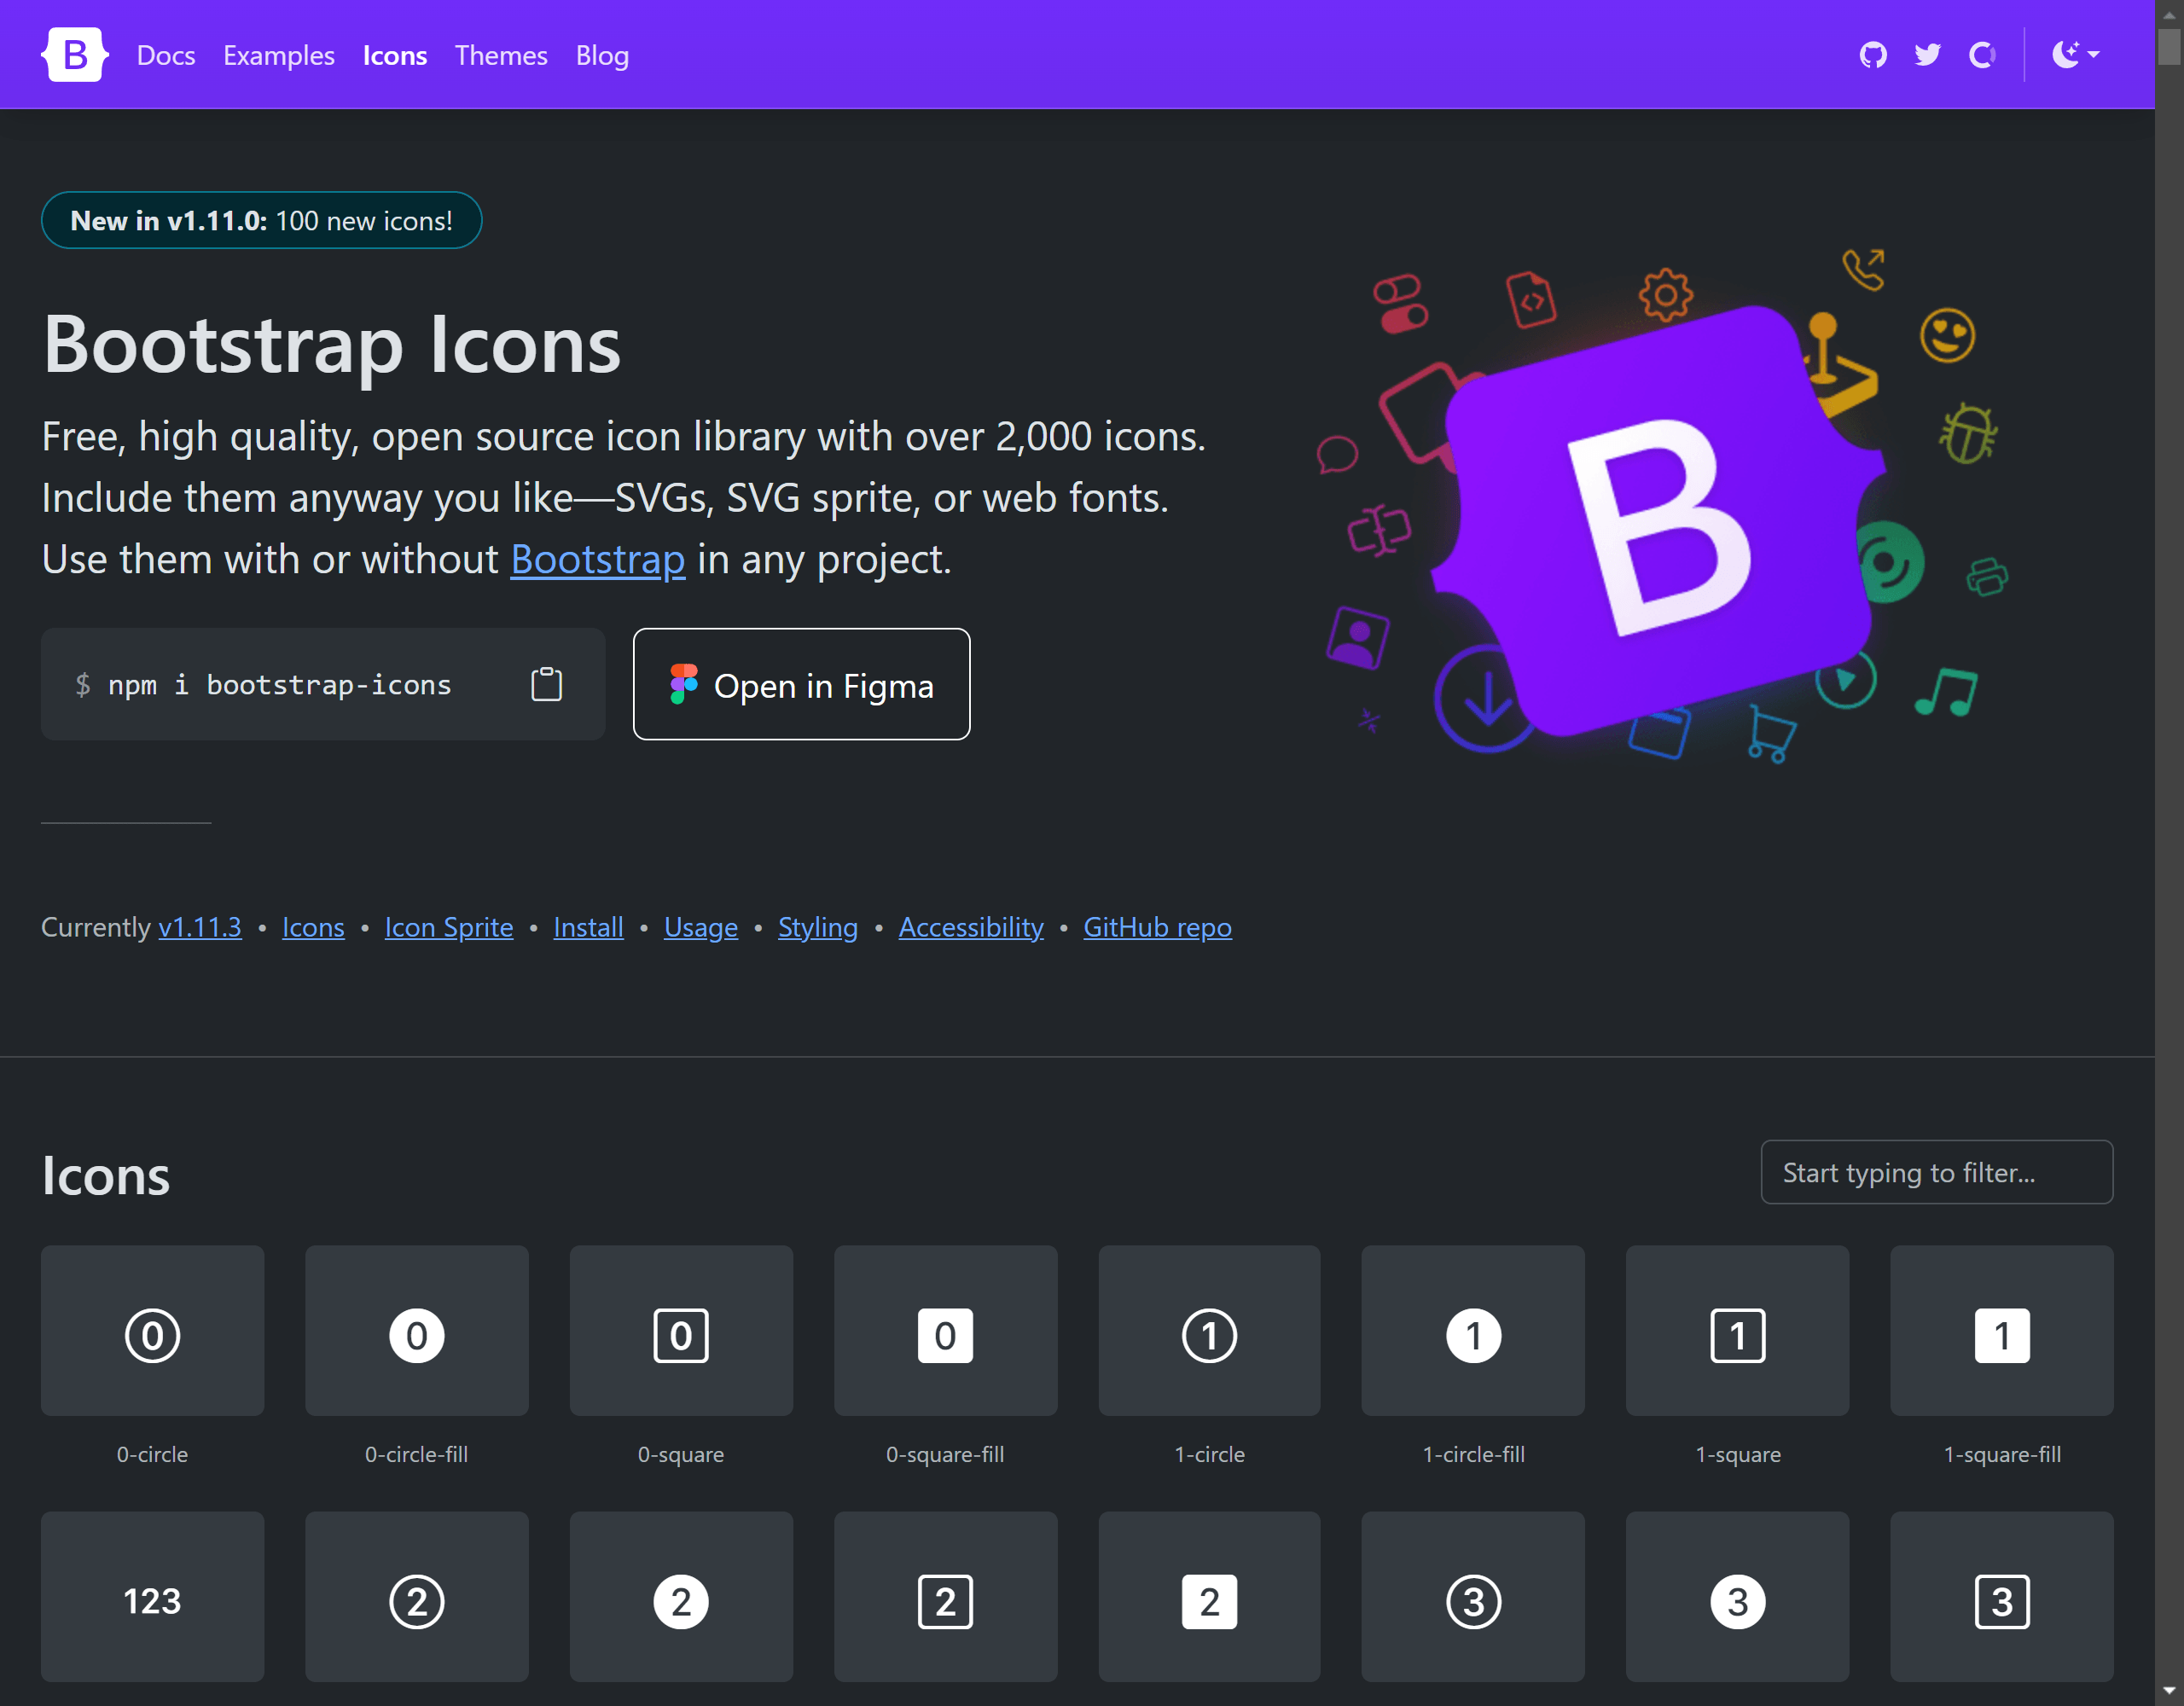Image resolution: width=2184 pixels, height=1706 pixels.
Task: Open the v1.11.3 version link
Action: pyautogui.click(x=200, y=928)
